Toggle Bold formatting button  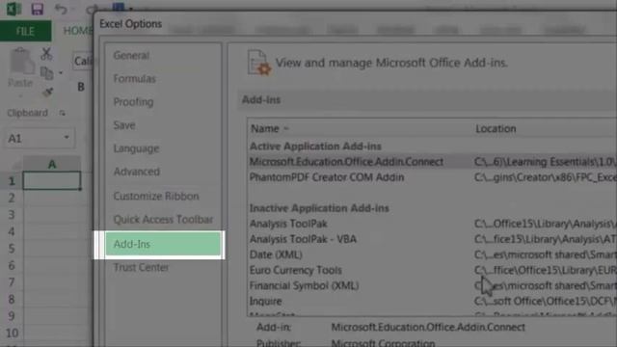point(81,87)
